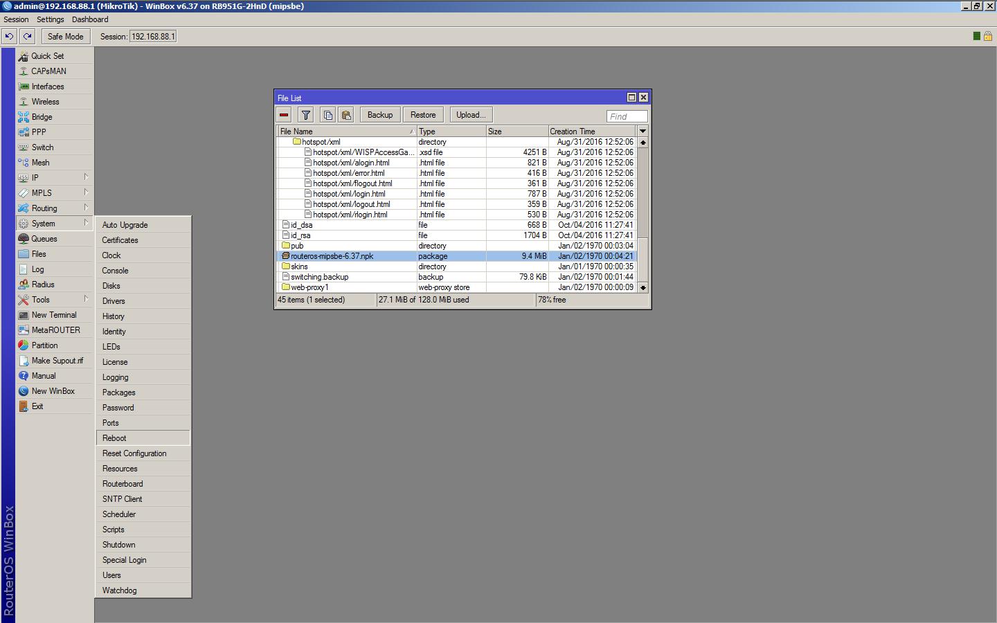The image size is (997, 623).
Task: Open Log in sidebar
Action: click(55, 269)
